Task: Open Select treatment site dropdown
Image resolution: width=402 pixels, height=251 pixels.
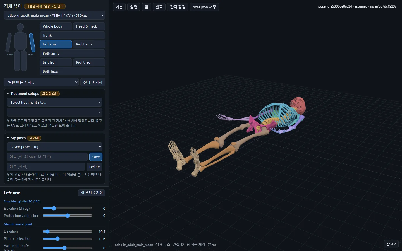Action: (x=54, y=102)
